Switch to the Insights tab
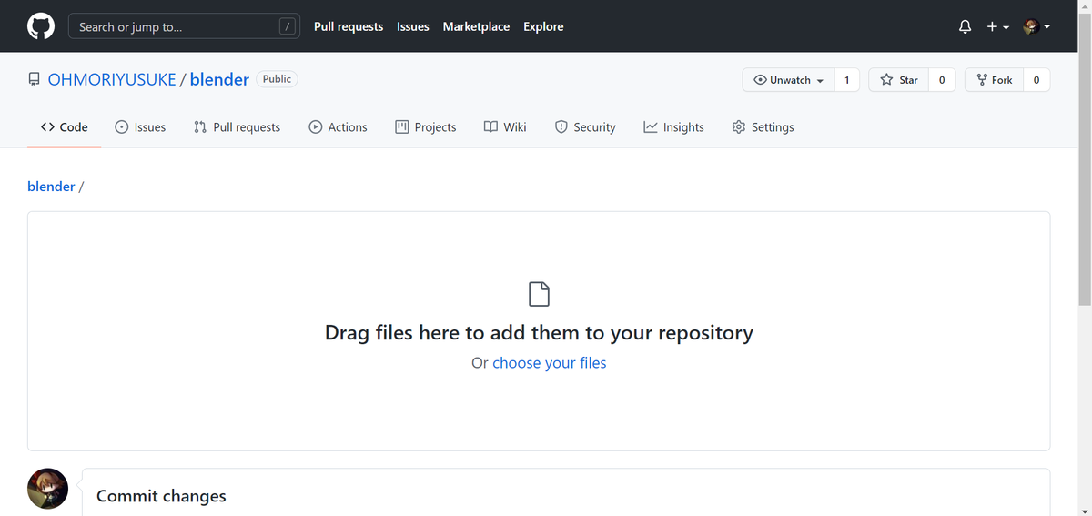Image resolution: width=1092 pixels, height=516 pixels. tap(673, 127)
